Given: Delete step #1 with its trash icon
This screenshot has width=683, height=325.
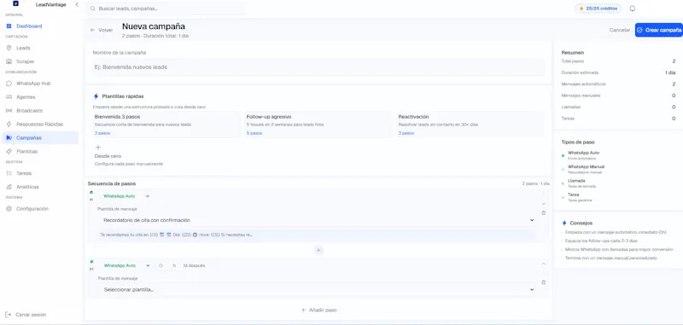Looking at the screenshot, I should click(x=543, y=212).
